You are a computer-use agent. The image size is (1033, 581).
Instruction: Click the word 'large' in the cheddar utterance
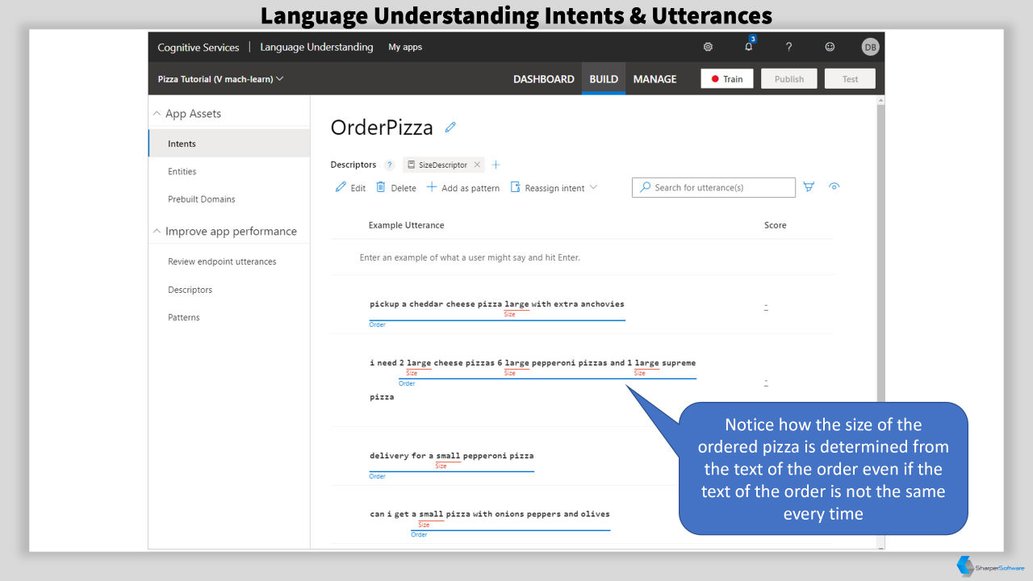tap(516, 304)
